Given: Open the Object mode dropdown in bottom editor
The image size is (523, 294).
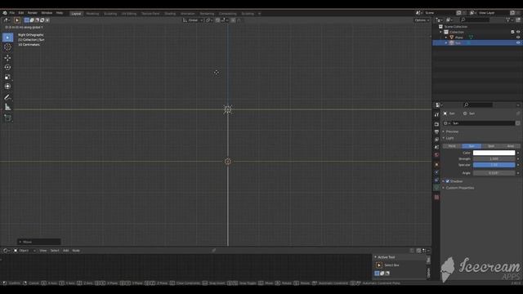Looking at the screenshot, I should (25, 251).
